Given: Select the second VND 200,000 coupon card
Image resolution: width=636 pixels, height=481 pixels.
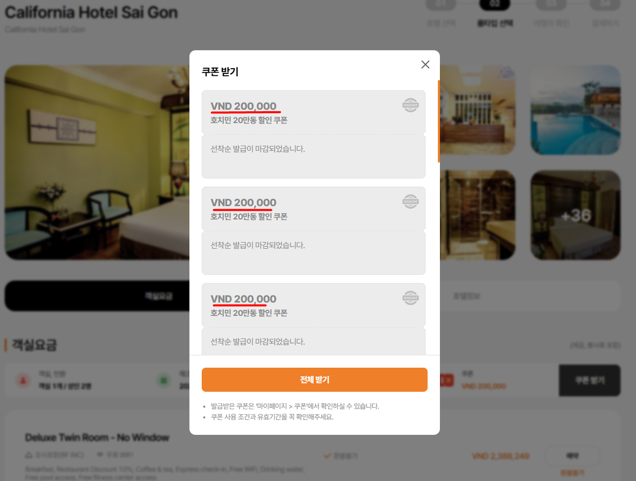Looking at the screenshot, I should coord(313,231).
